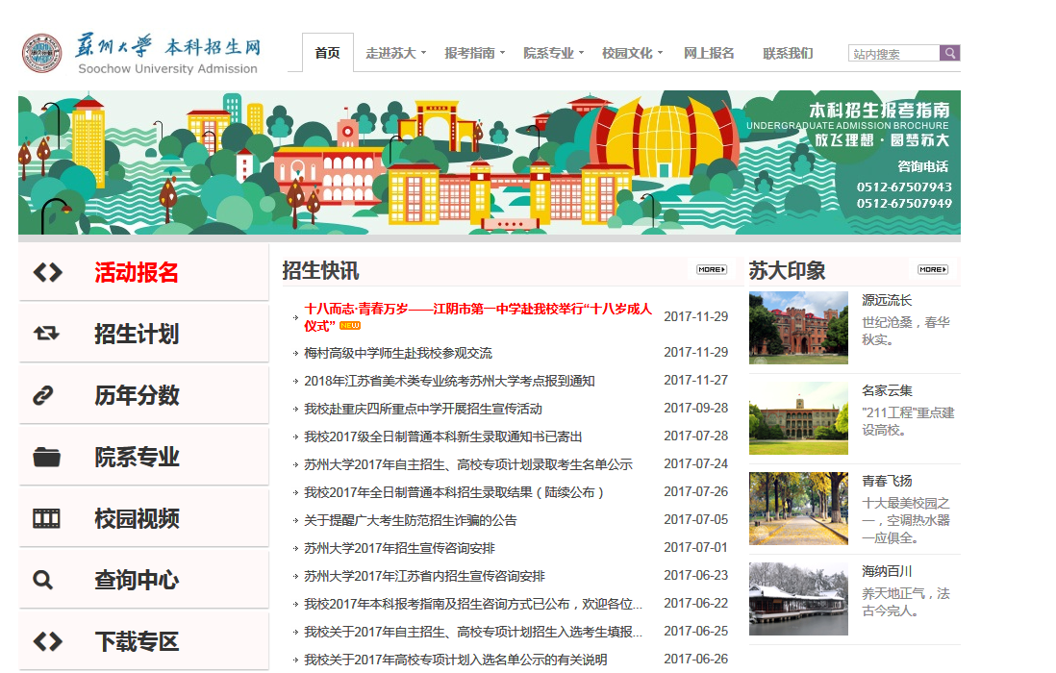Image resolution: width=1056 pixels, height=673 pixels.
Task: Open the 源远流长 red building thumbnail
Action: tap(798, 328)
